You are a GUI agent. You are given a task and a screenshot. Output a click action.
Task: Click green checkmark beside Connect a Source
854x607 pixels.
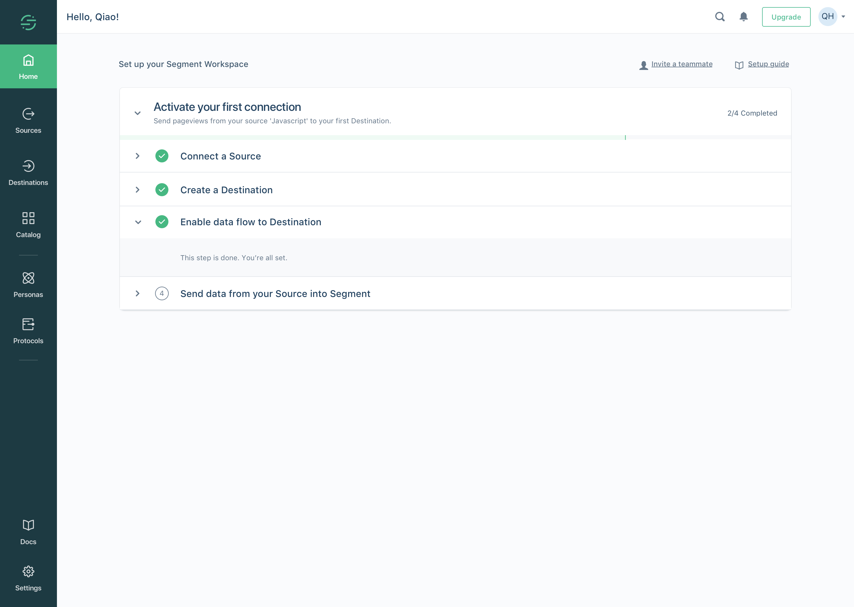pos(162,156)
